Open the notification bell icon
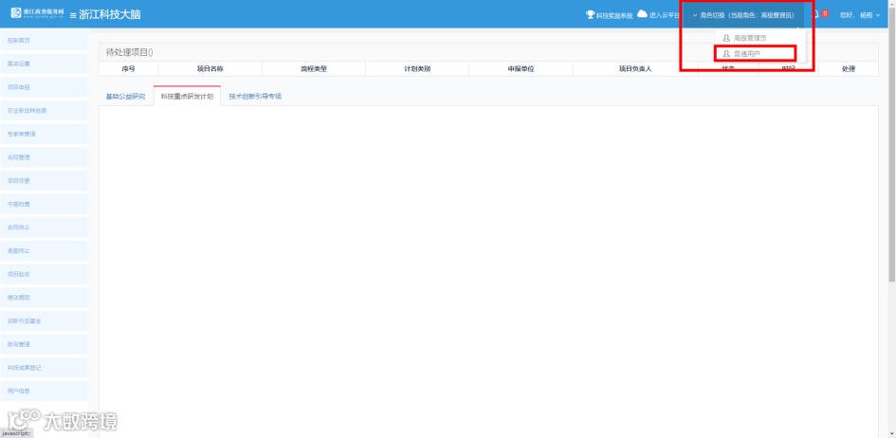This screenshot has width=896, height=438. pos(816,14)
